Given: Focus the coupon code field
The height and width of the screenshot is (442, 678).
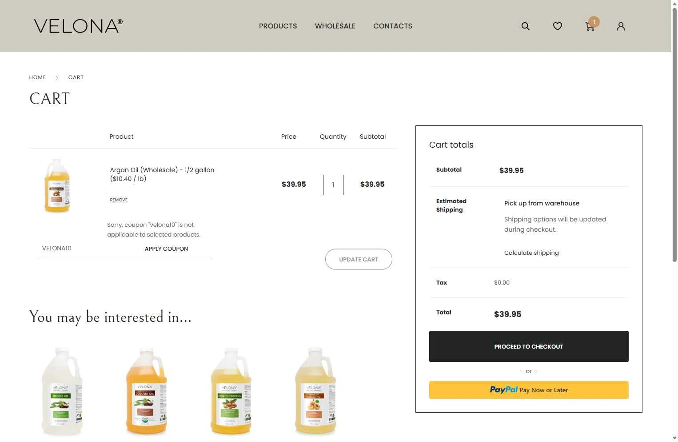Looking at the screenshot, I should click(85, 249).
